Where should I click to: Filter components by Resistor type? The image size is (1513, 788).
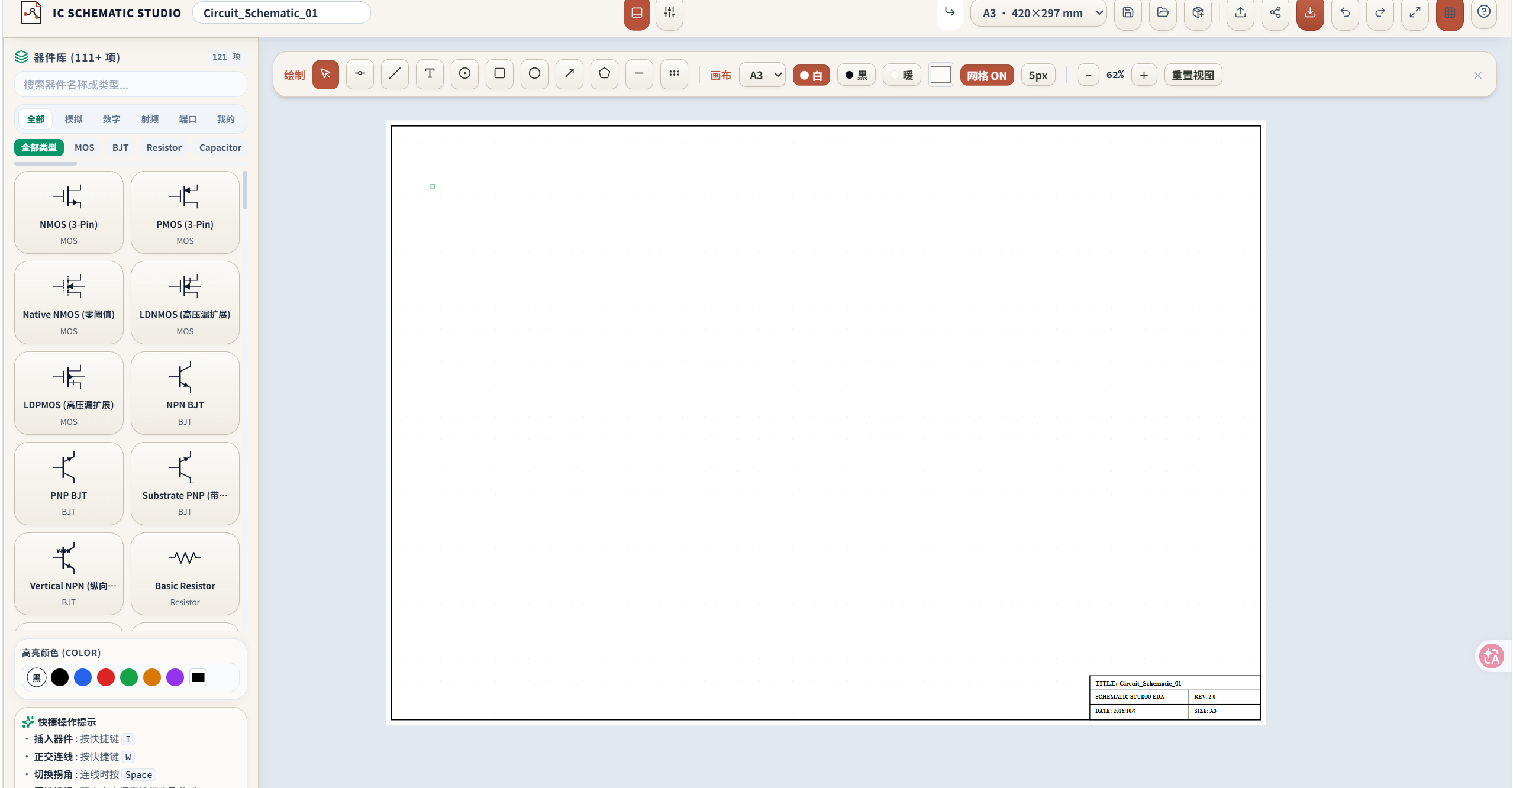[164, 147]
